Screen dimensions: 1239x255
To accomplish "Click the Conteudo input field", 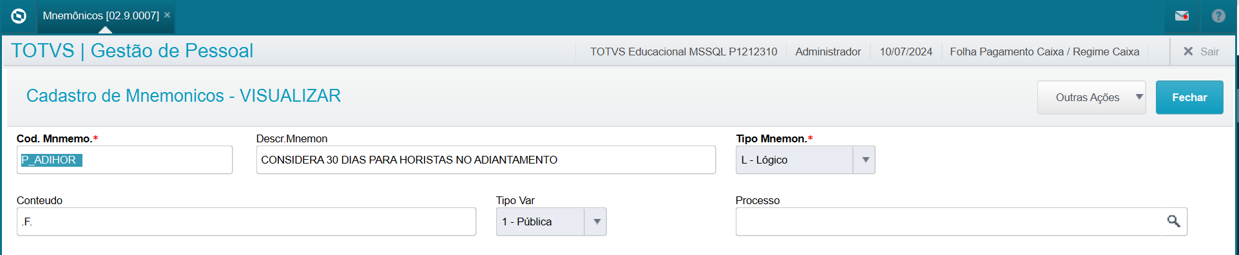I will pyautogui.click(x=246, y=222).
